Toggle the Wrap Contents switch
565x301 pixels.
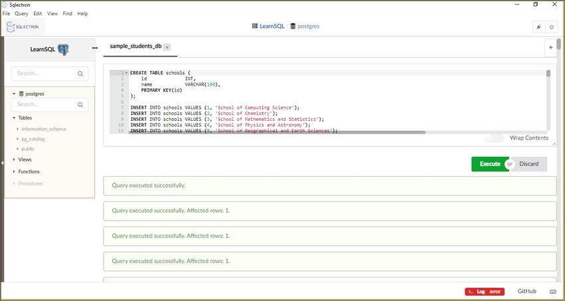(x=494, y=138)
